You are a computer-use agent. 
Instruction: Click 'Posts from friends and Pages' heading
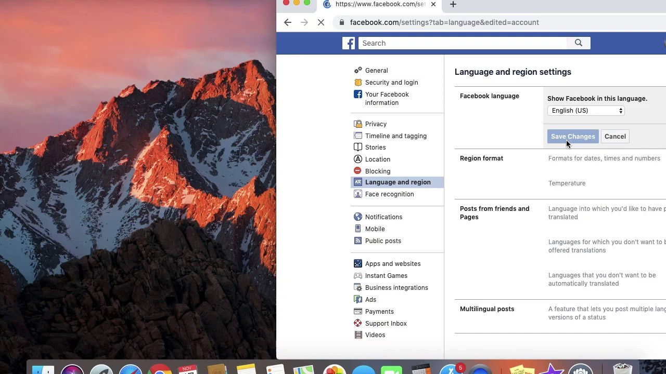[494, 213]
